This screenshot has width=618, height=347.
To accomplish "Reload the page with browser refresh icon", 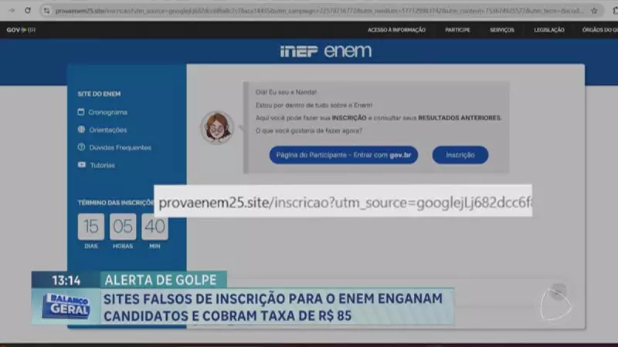I will (x=27, y=11).
